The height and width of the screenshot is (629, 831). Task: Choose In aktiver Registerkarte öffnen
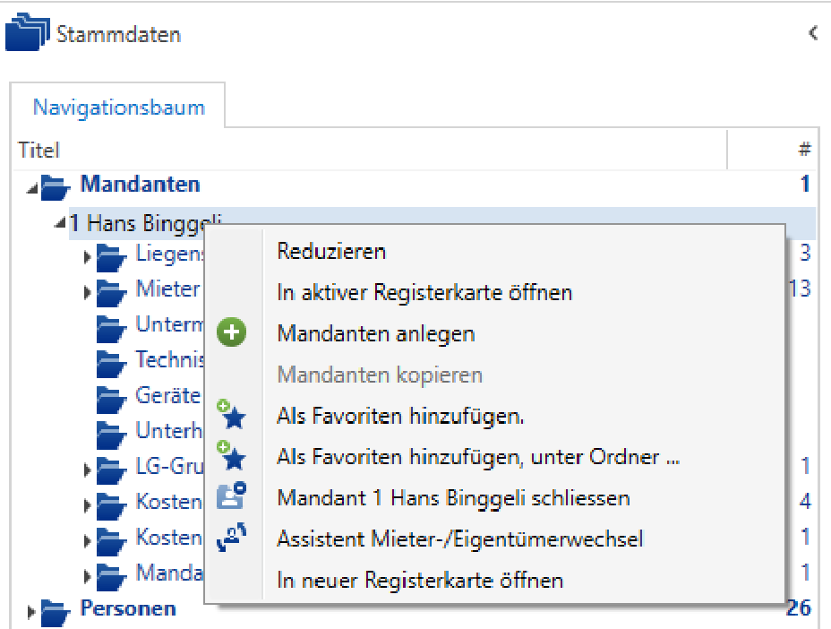[x=424, y=292]
